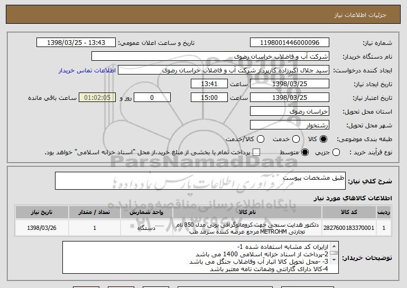The image size is (407, 288).
Task: Click the شماره نیاز number field
Action: point(290,43)
